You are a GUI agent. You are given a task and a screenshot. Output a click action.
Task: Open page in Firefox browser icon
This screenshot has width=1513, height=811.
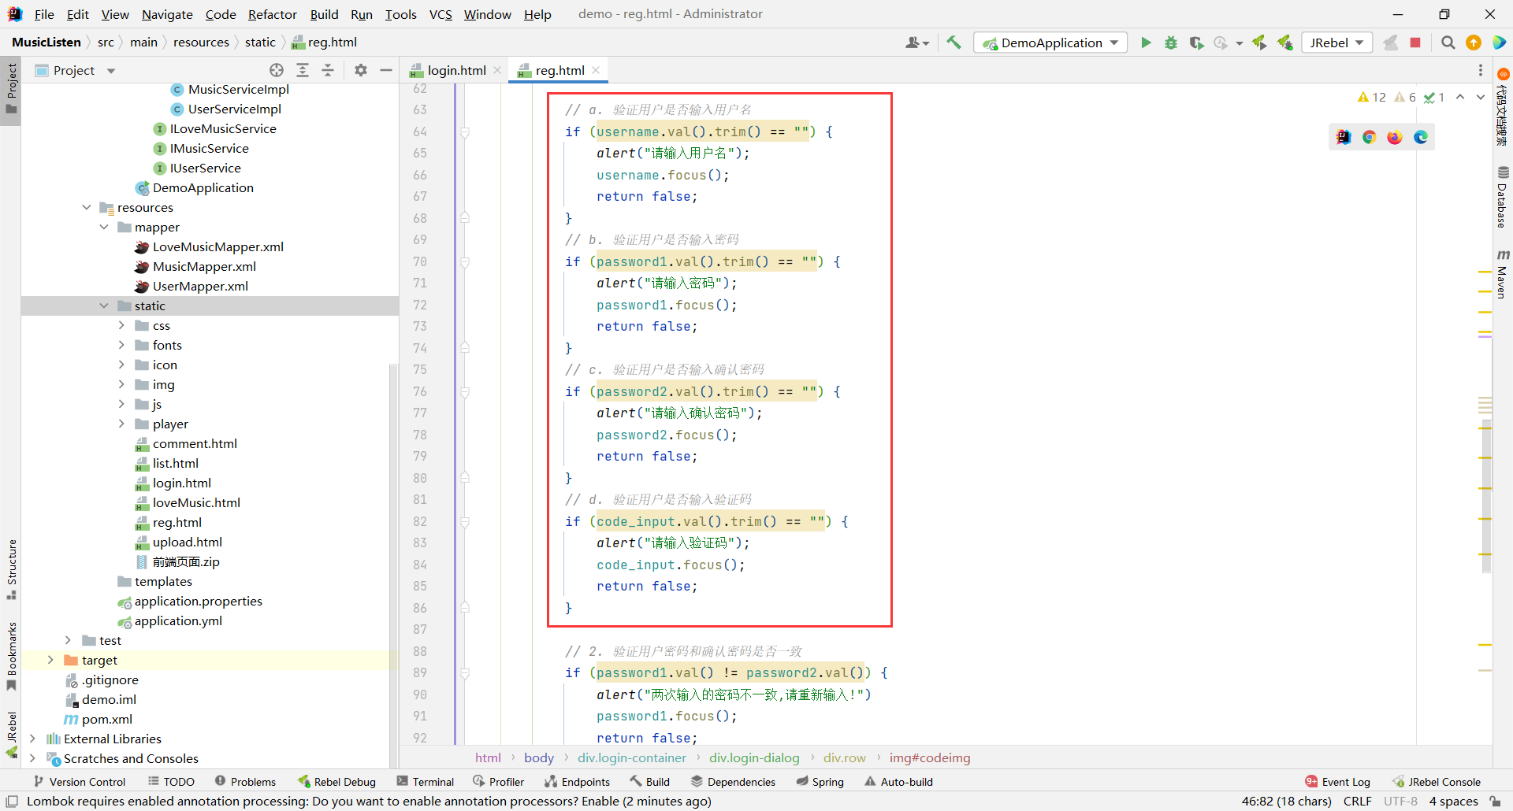tap(1395, 137)
